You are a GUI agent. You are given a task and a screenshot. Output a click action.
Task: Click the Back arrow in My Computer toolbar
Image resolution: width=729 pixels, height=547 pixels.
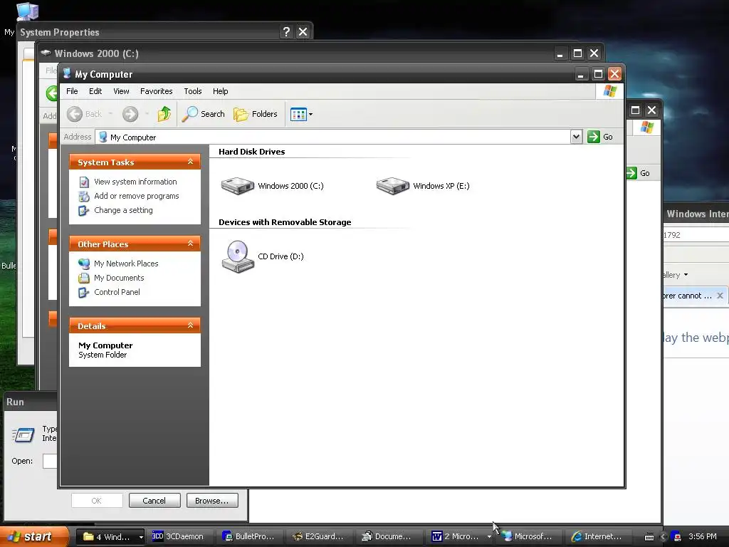click(74, 114)
